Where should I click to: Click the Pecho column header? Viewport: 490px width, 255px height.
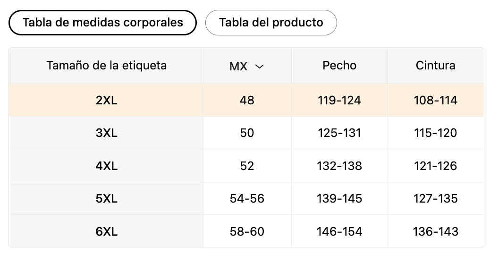339,65
